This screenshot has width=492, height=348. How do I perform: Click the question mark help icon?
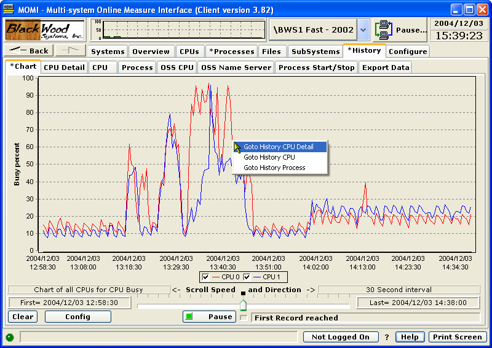(x=387, y=337)
